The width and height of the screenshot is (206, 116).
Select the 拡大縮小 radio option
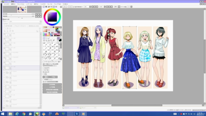tap(43, 70)
